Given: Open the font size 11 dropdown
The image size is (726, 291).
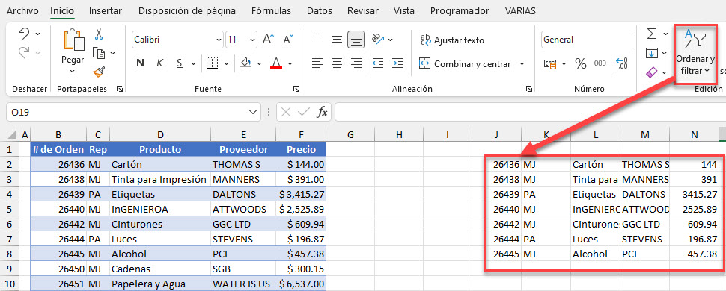Looking at the screenshot, I should (x=253, y=40).
